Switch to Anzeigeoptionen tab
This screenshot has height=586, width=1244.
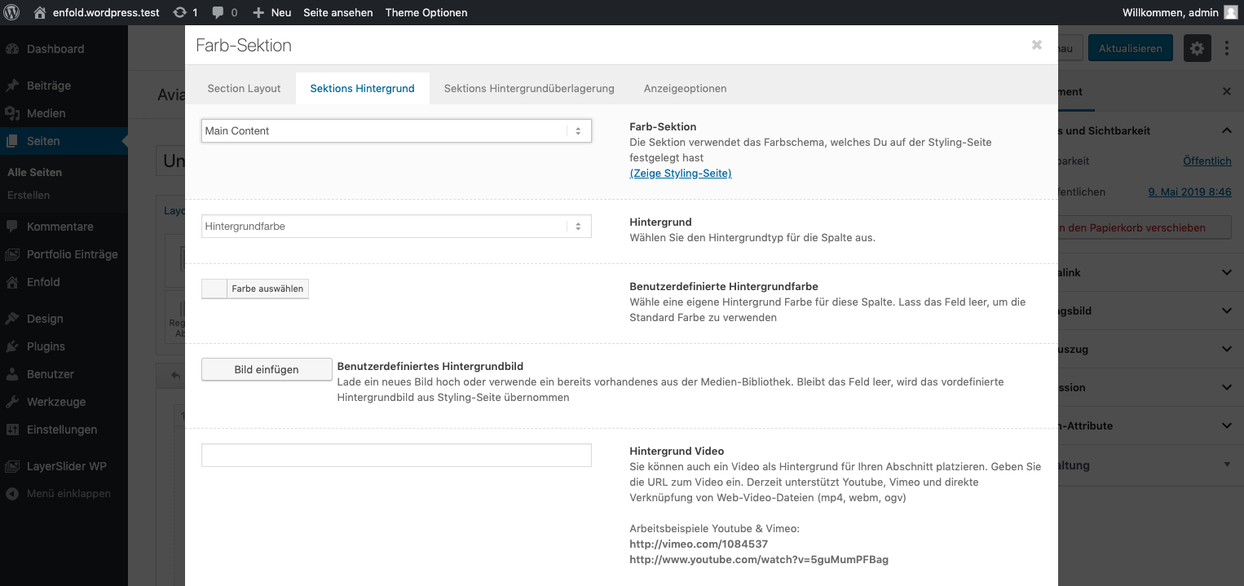(x=685, y=88)
